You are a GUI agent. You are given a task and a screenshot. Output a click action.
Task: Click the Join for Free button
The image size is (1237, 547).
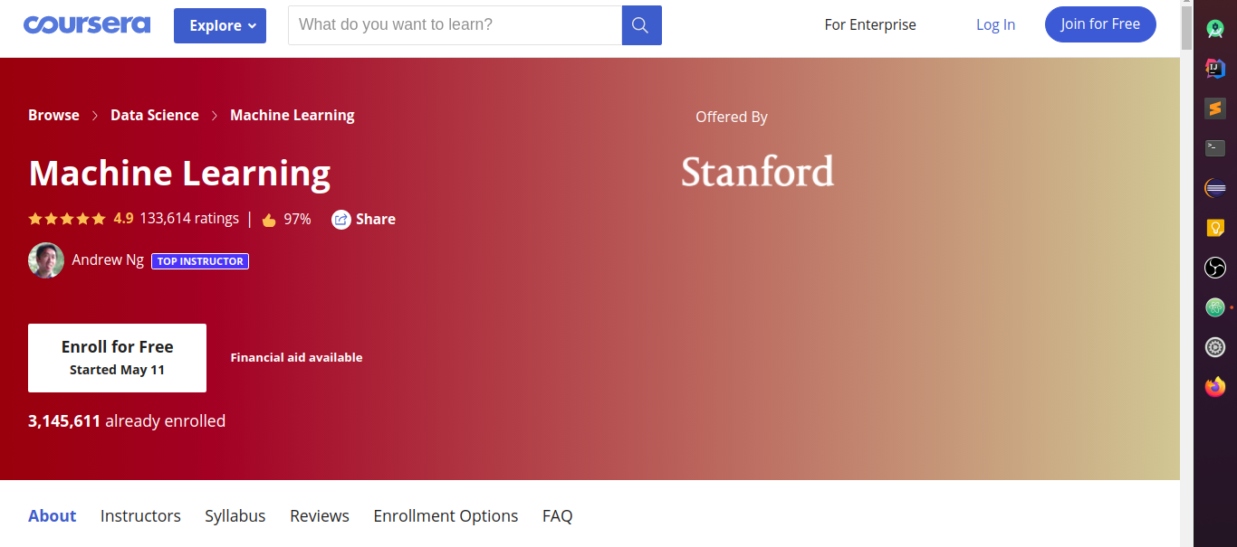tap(1100, 24)
